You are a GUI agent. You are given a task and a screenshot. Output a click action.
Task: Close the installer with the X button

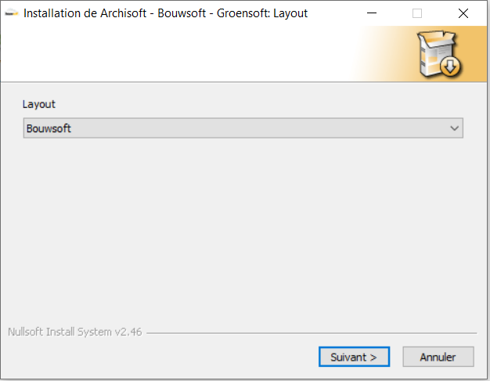(x=463, y=13)
